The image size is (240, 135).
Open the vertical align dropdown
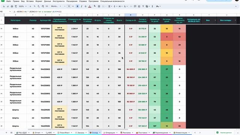point(115,6)
